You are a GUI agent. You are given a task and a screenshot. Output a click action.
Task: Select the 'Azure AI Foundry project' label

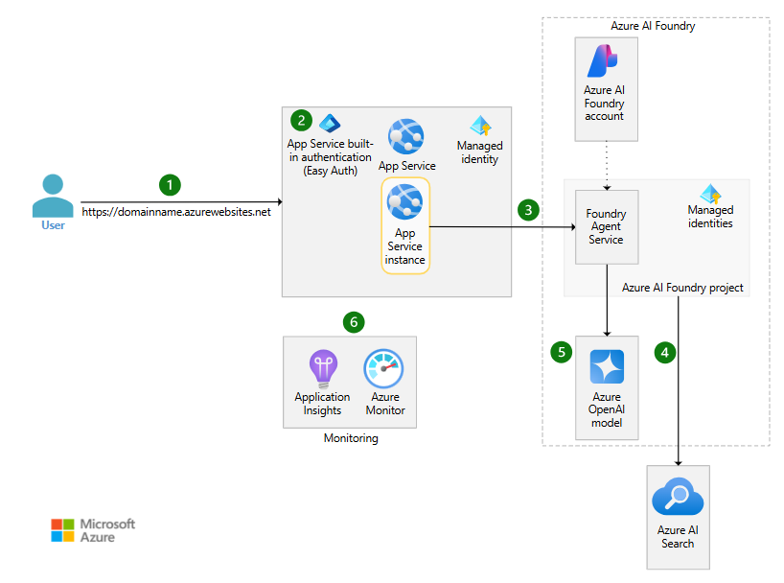(x=682, y=288)
